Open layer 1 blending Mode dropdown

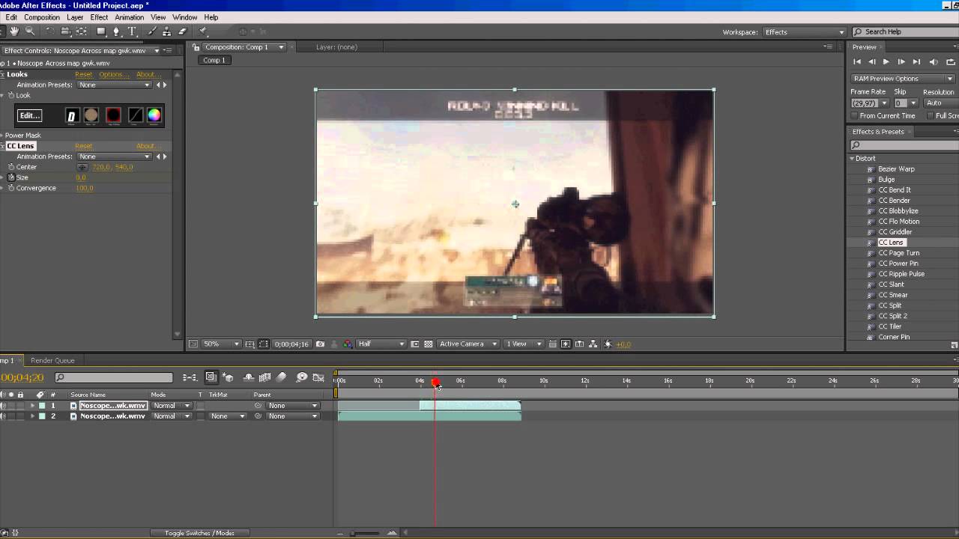(172, 406)
